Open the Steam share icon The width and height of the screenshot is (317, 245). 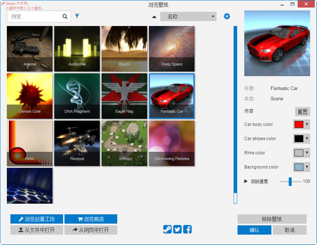tap(167, 229)
